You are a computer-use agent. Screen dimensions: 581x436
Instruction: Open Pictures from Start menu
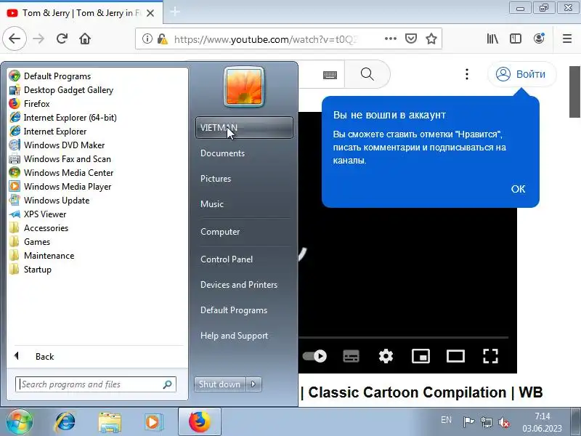(216, 179)
